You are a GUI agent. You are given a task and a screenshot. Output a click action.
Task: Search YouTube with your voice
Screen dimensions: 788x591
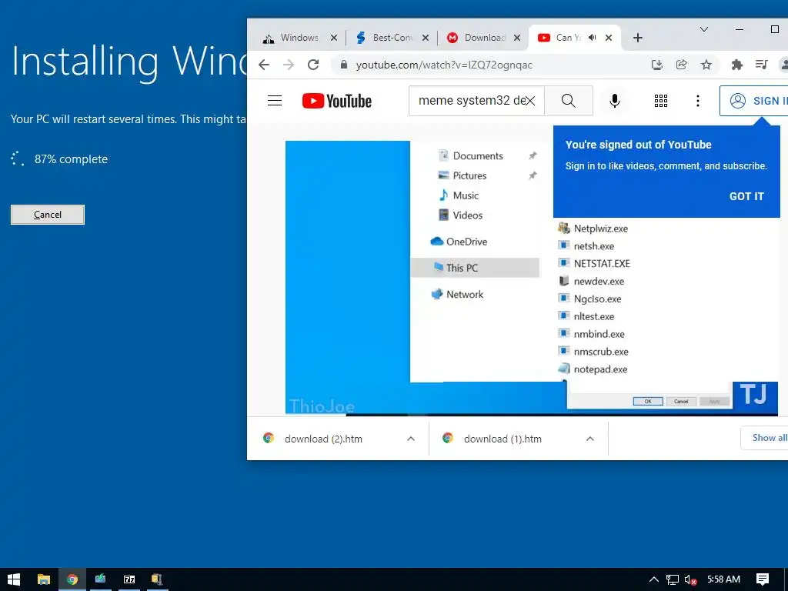point(614,101)
